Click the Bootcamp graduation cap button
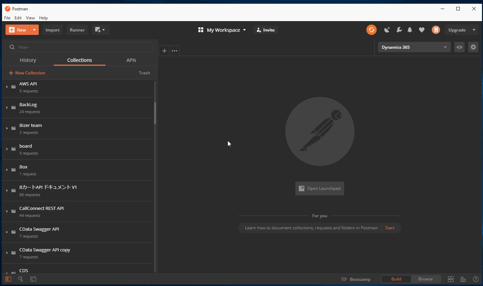Image resolution: width=483 pixels, height=286 pixels. 356,279
